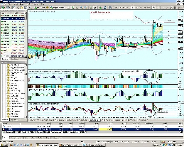Switch to the Tick Chart tab

14,59
